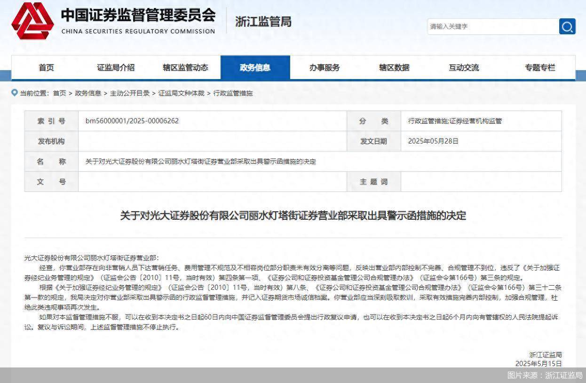Open the 专题专栏 navigation tab
The image size is (586, 383).
pos(540,68)
